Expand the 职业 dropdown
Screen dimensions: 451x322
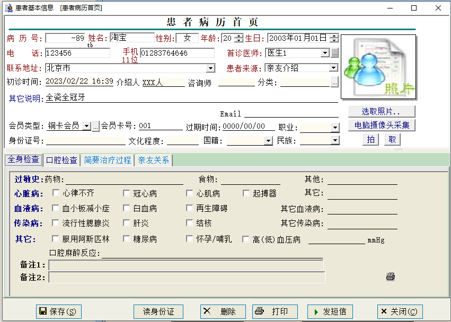[335, 127]
